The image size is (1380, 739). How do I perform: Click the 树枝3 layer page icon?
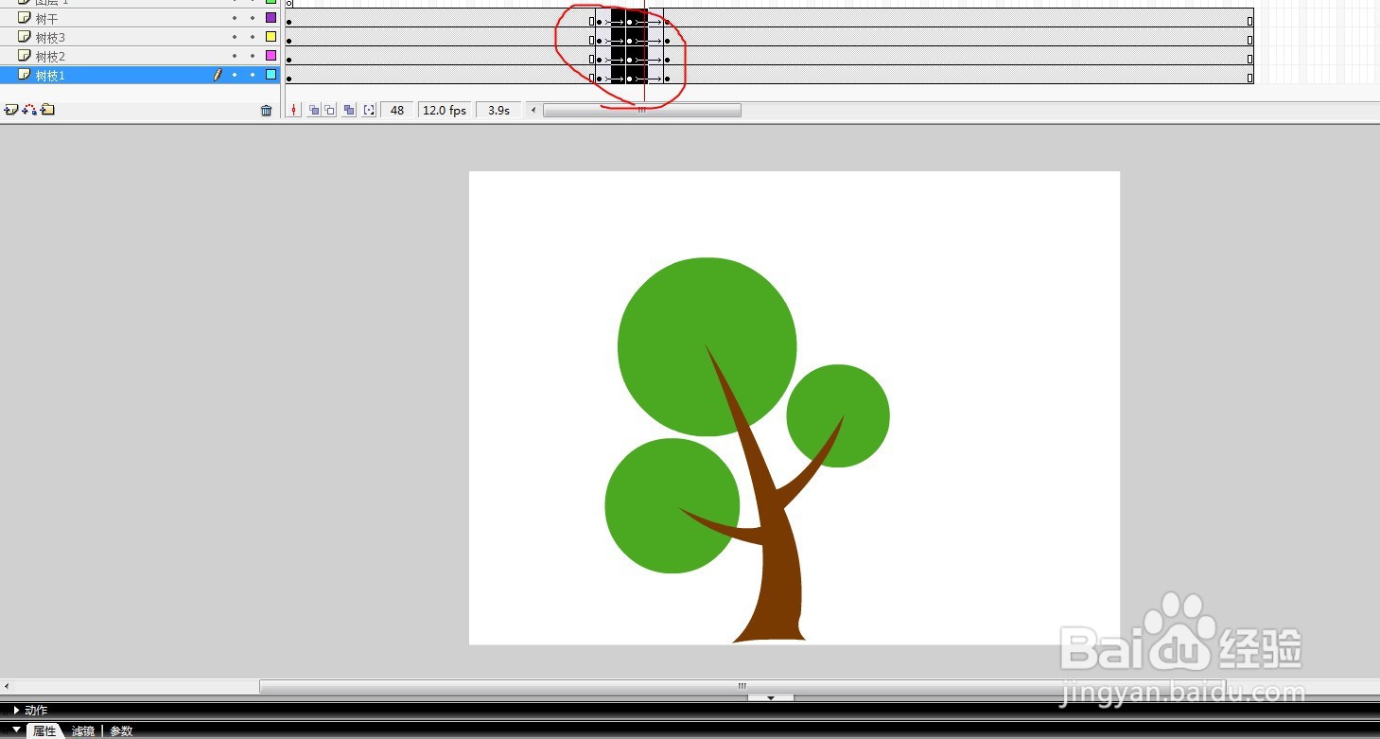(25, 37)
